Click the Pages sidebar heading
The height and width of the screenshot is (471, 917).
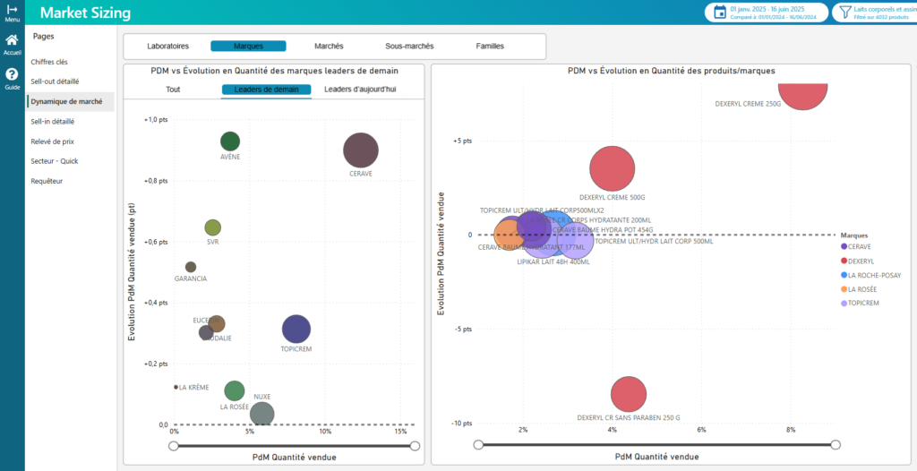click(43, 37)
